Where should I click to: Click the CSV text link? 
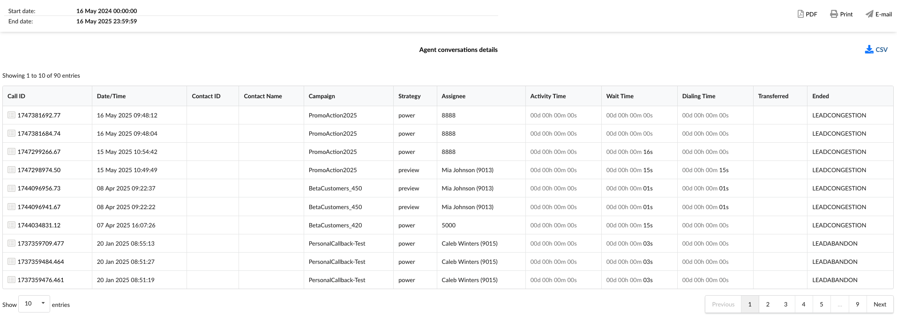[x=882, y=50]
